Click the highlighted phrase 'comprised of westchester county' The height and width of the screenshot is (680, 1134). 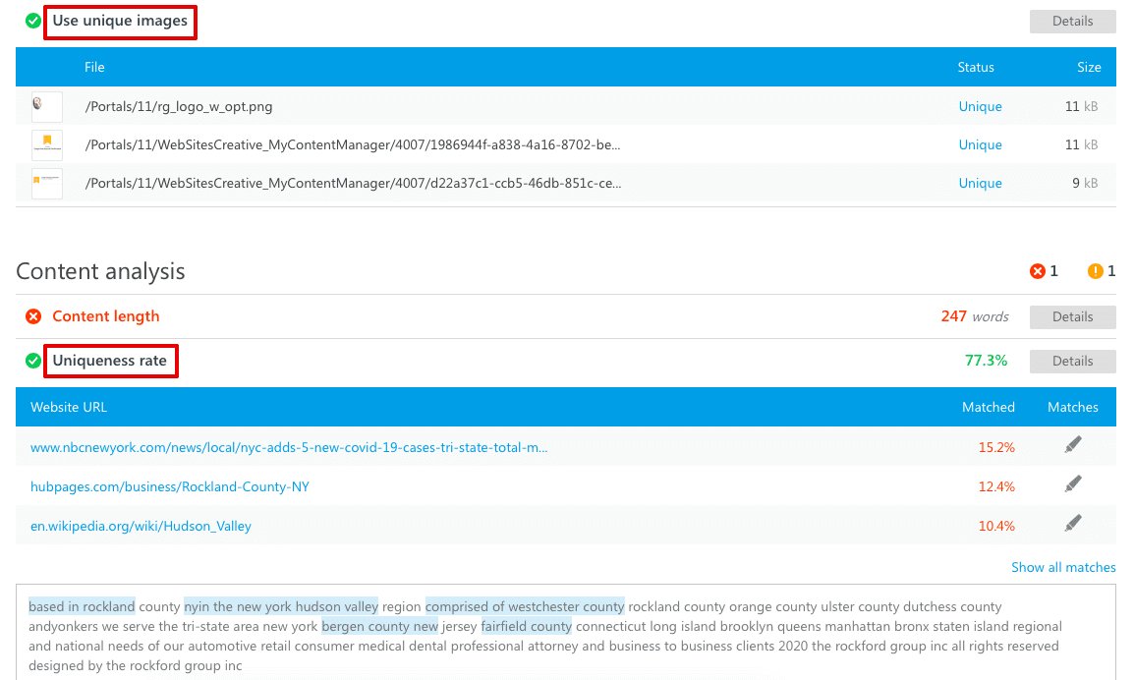pos(525,606)
